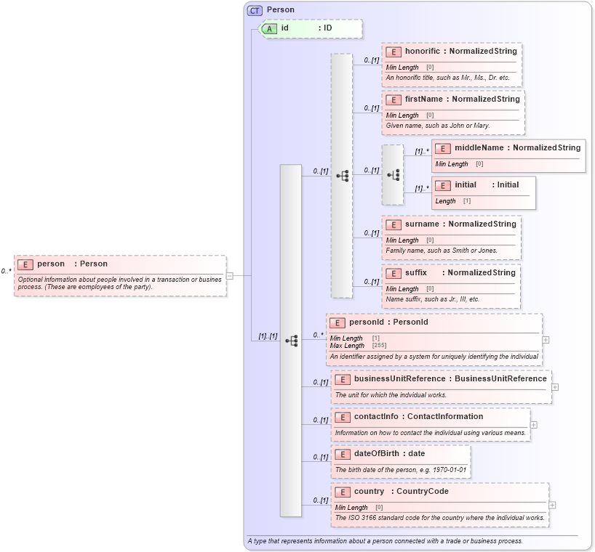Expand businessUnitReference with its plus button
595x552 pixels.
point(555,388)
